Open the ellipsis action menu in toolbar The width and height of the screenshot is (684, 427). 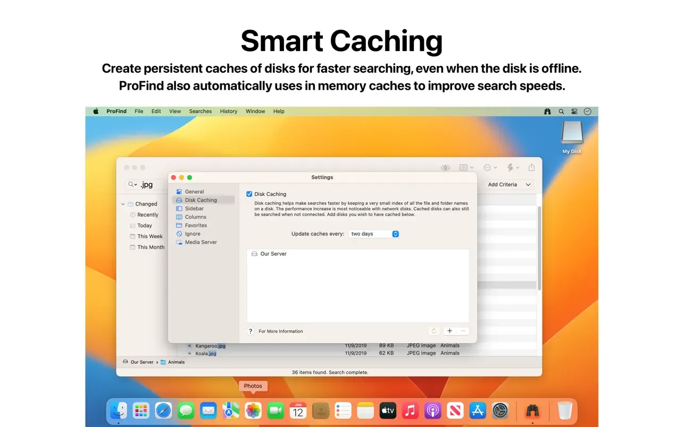pos(490,168)
